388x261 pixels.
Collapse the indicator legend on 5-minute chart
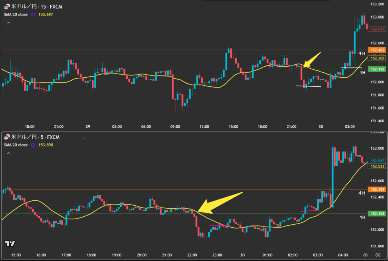(8, 153)
